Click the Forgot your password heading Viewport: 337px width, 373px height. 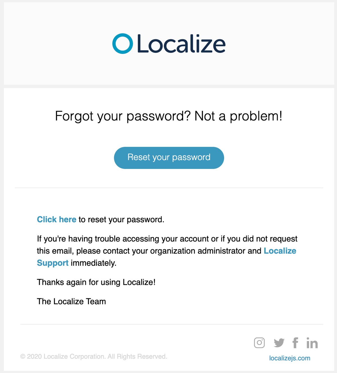pyautogui.click(x=168, y=116)
